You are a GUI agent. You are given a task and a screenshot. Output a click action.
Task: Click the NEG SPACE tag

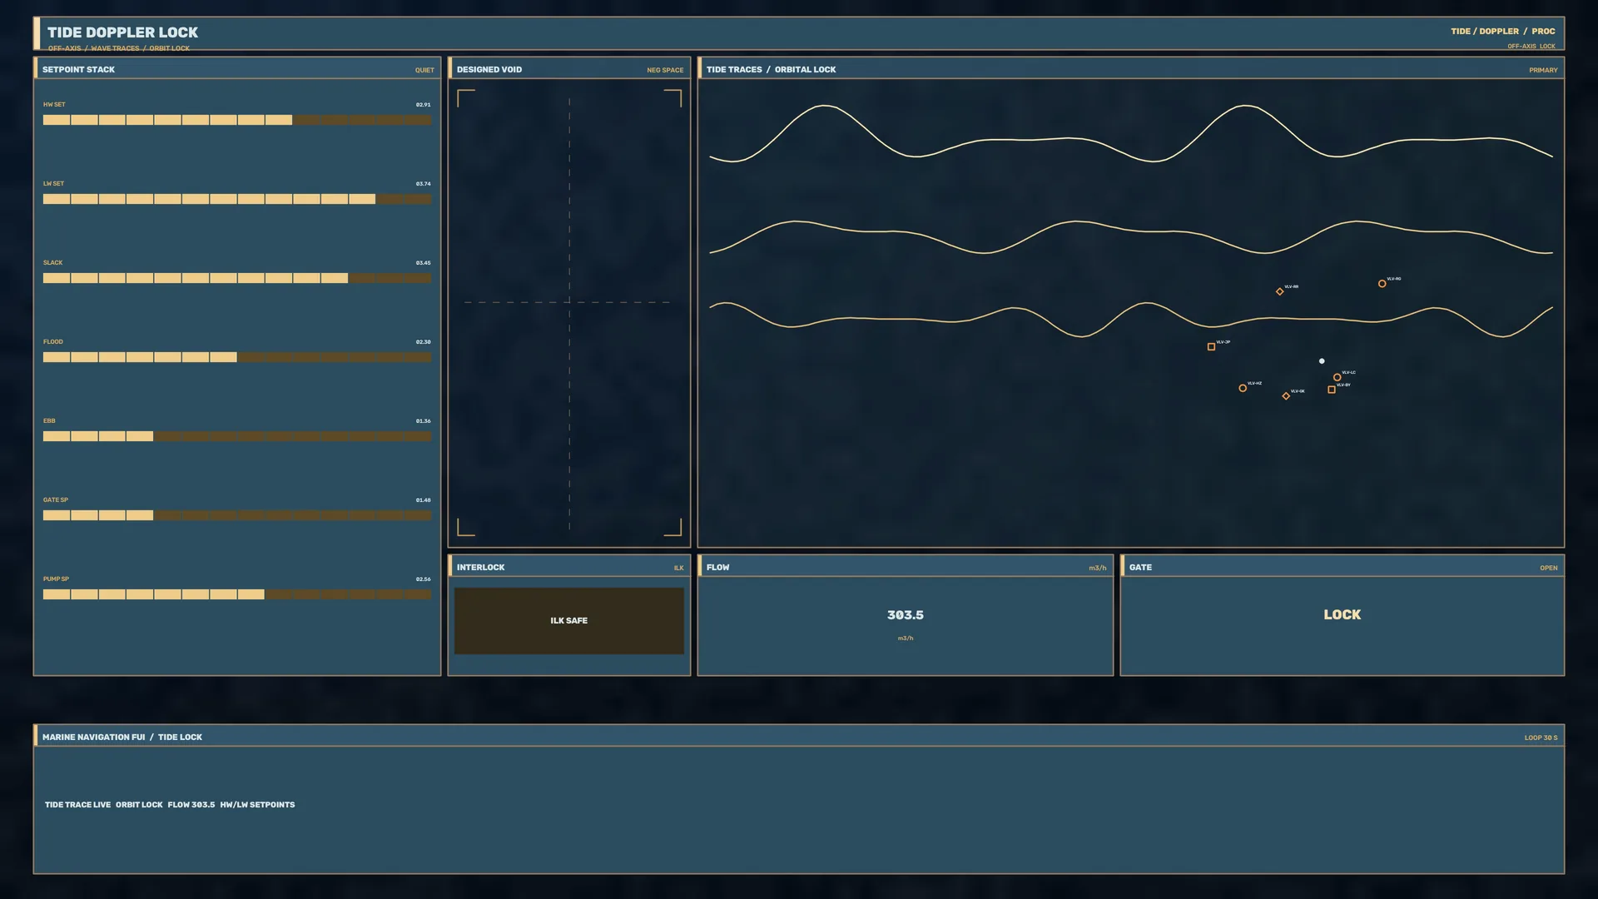(x=665, y=70)
